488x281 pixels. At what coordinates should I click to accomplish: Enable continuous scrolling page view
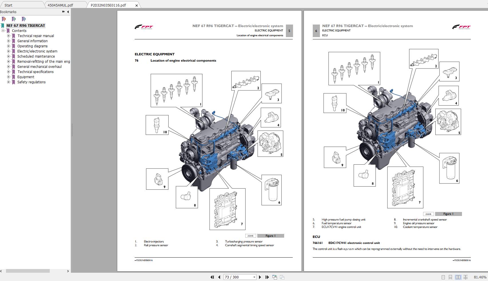(451, 277)
